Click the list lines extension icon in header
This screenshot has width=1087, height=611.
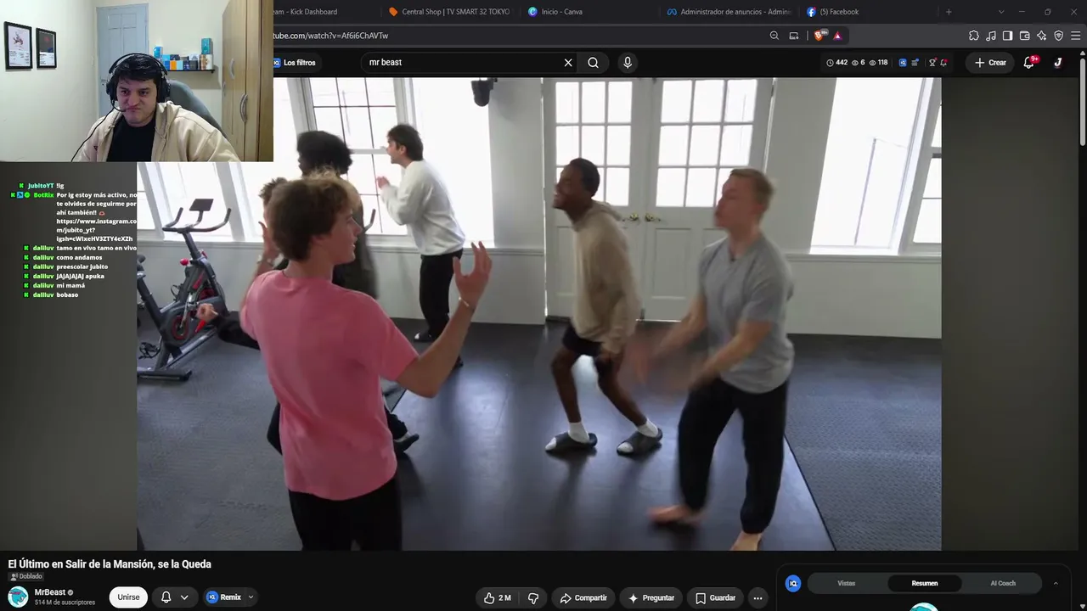coord(915,62)
